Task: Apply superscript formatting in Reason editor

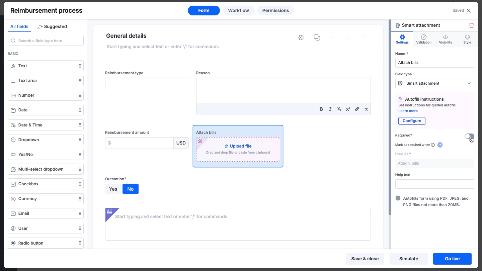Action: pyautogui.click(x=348, y=109)
